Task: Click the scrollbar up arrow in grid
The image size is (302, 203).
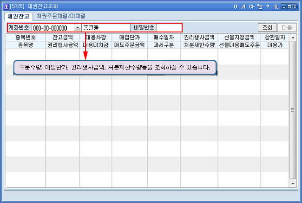Action: (293, 37)
